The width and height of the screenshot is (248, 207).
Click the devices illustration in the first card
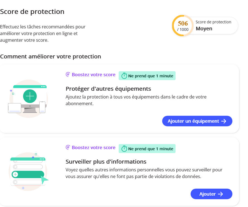[x=27, y=99]
